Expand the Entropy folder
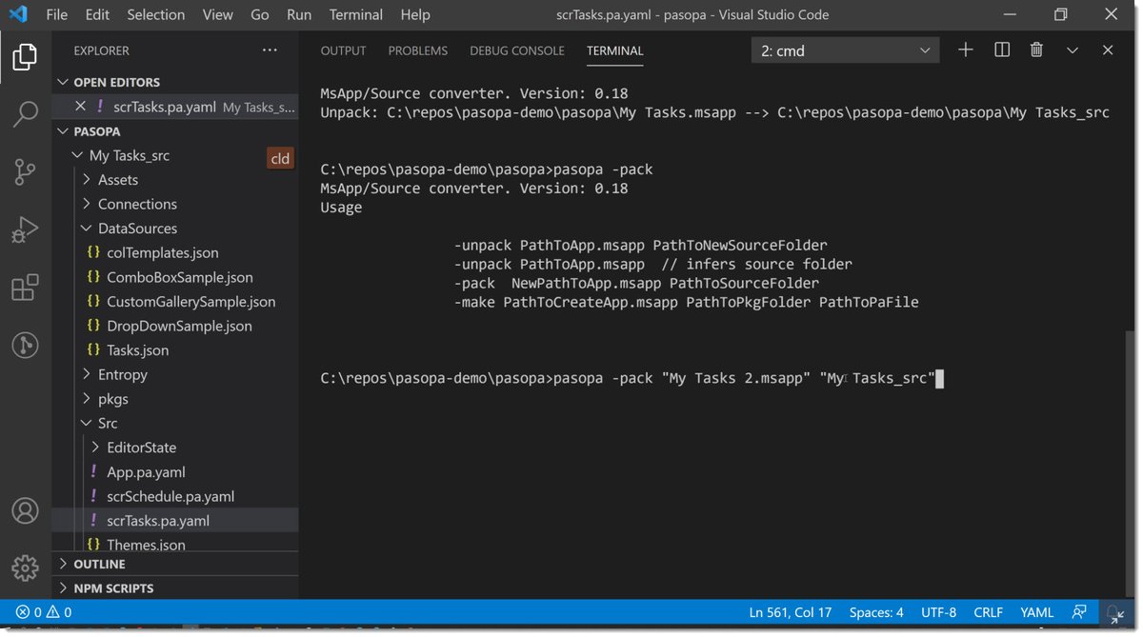The width and height of the screenshot is (1143, 637). 87,374
